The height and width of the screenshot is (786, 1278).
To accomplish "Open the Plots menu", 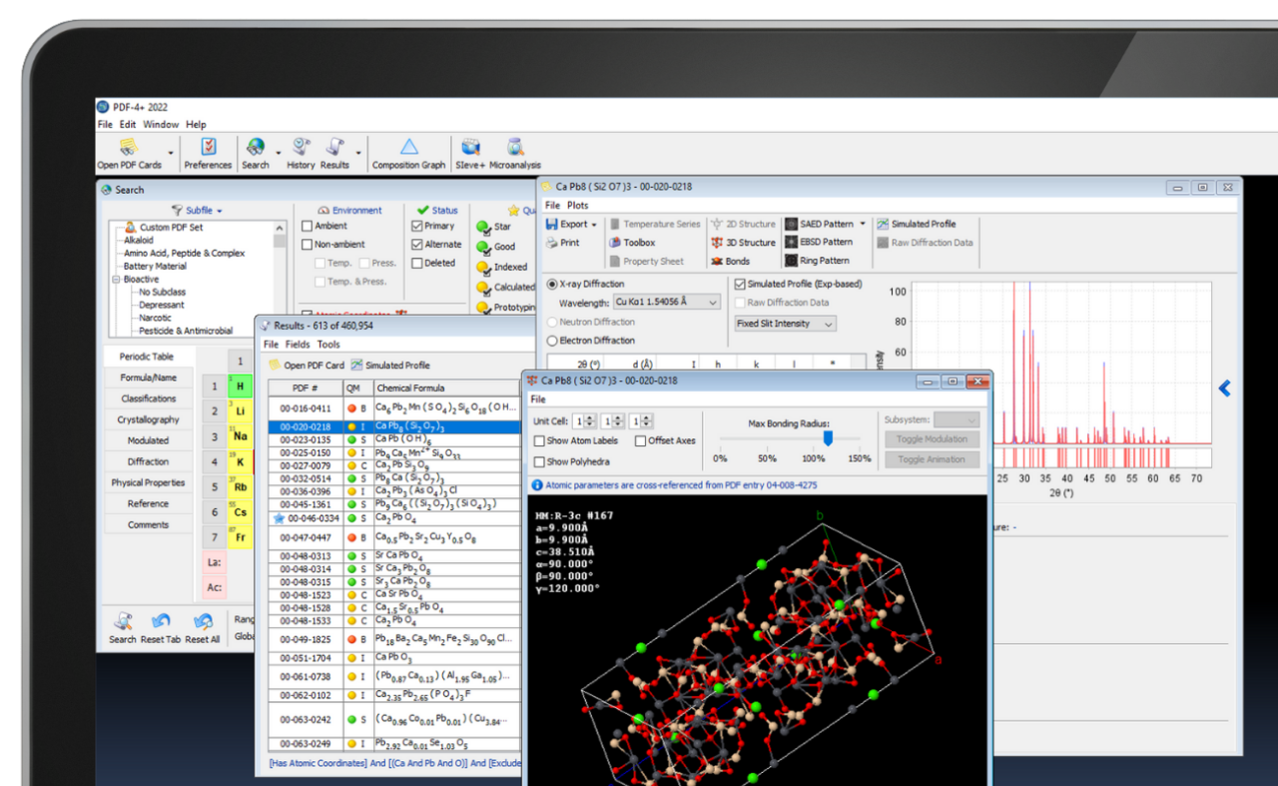I will (577, 205).
